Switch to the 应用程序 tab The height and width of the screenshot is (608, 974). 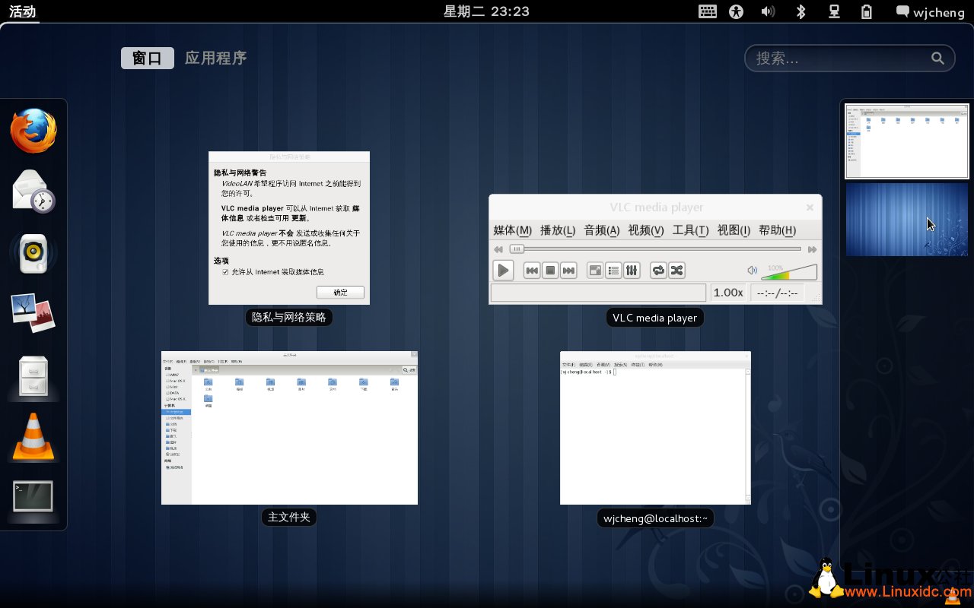215,59
